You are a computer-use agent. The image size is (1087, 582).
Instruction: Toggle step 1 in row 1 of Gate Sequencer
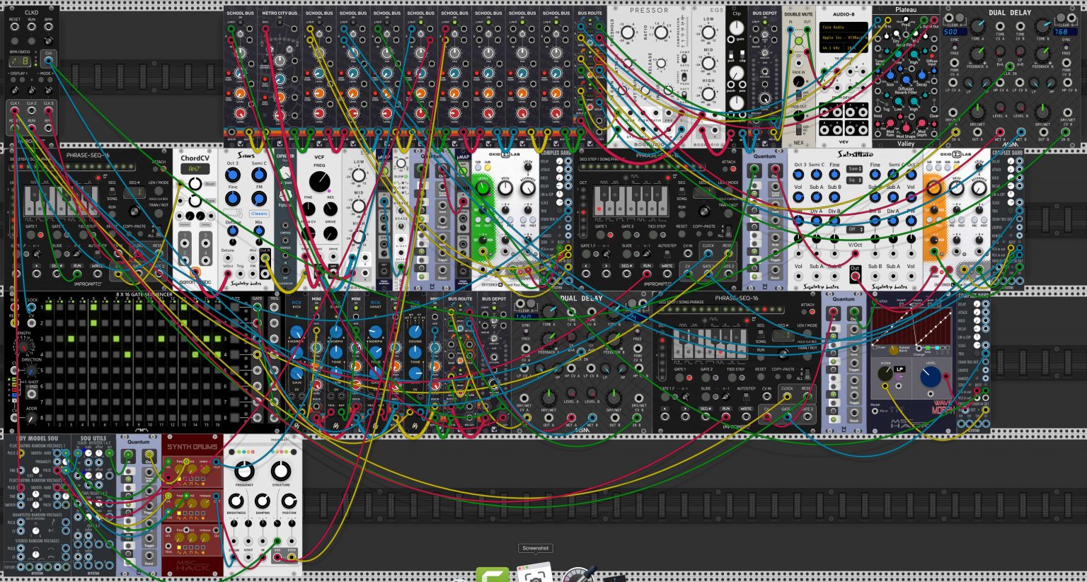coord(48,308)
